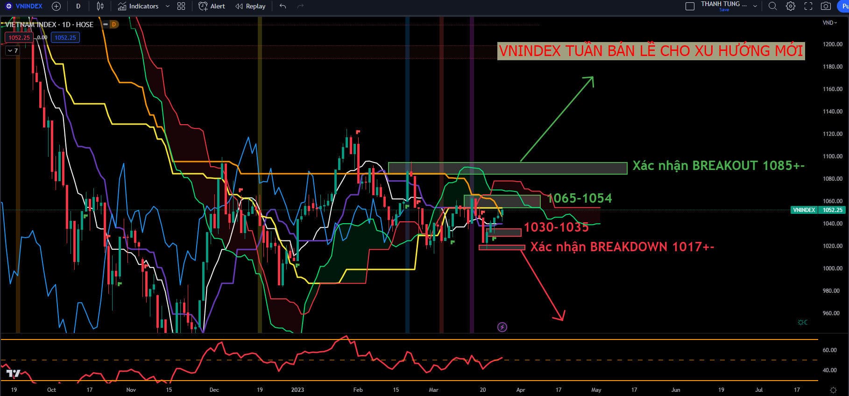Open the D time interval selector
This screenshot has width=849, height=396.
coord(78,6)
